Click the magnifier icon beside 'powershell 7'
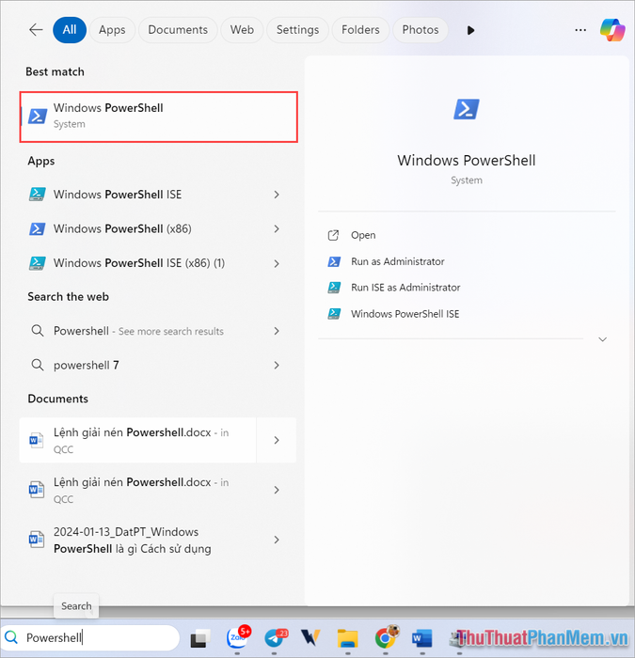This screenshot has width=635, height=658. 38,365
